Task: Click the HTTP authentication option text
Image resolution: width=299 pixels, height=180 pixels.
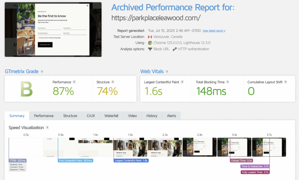Action: click(194, 49)
